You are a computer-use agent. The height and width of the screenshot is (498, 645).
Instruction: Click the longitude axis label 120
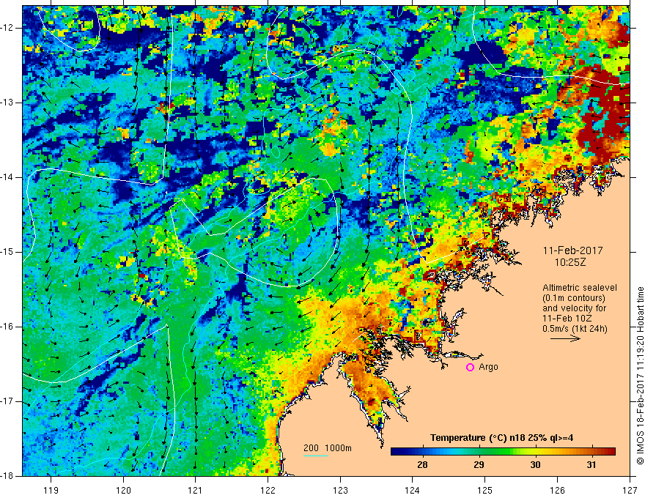click(x=123, y=490)
